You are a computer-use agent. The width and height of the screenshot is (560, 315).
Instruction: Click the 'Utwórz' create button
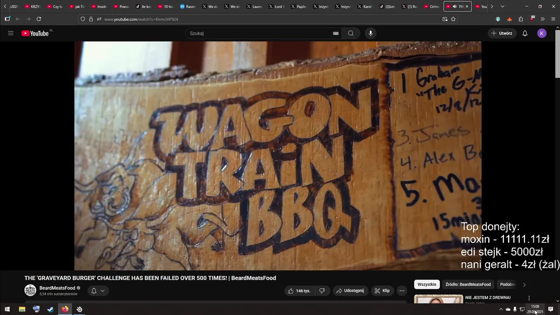(x=501, y=33)
